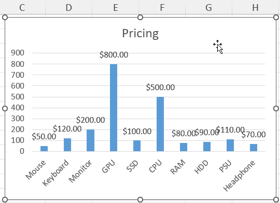Click the Mouse category axis label
The width and height of the screenshot is (280, 203).
(x=36, y=170)
